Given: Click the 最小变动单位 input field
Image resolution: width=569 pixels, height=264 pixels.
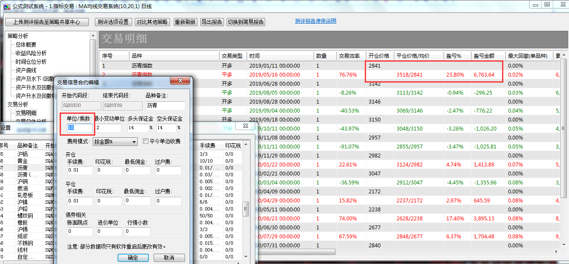Looking at the screenshot, I should pyautogui.click(x=109, y=128).
